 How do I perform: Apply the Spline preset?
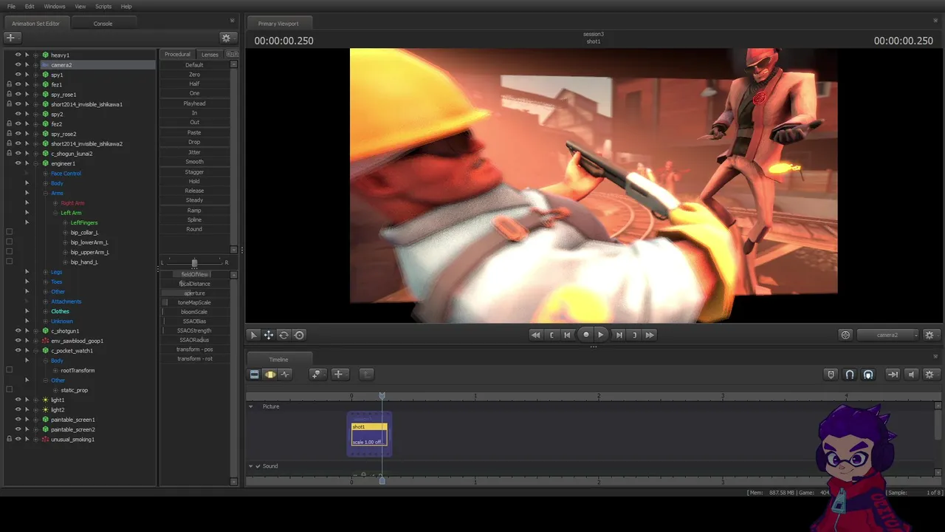[x=194, y=220]
